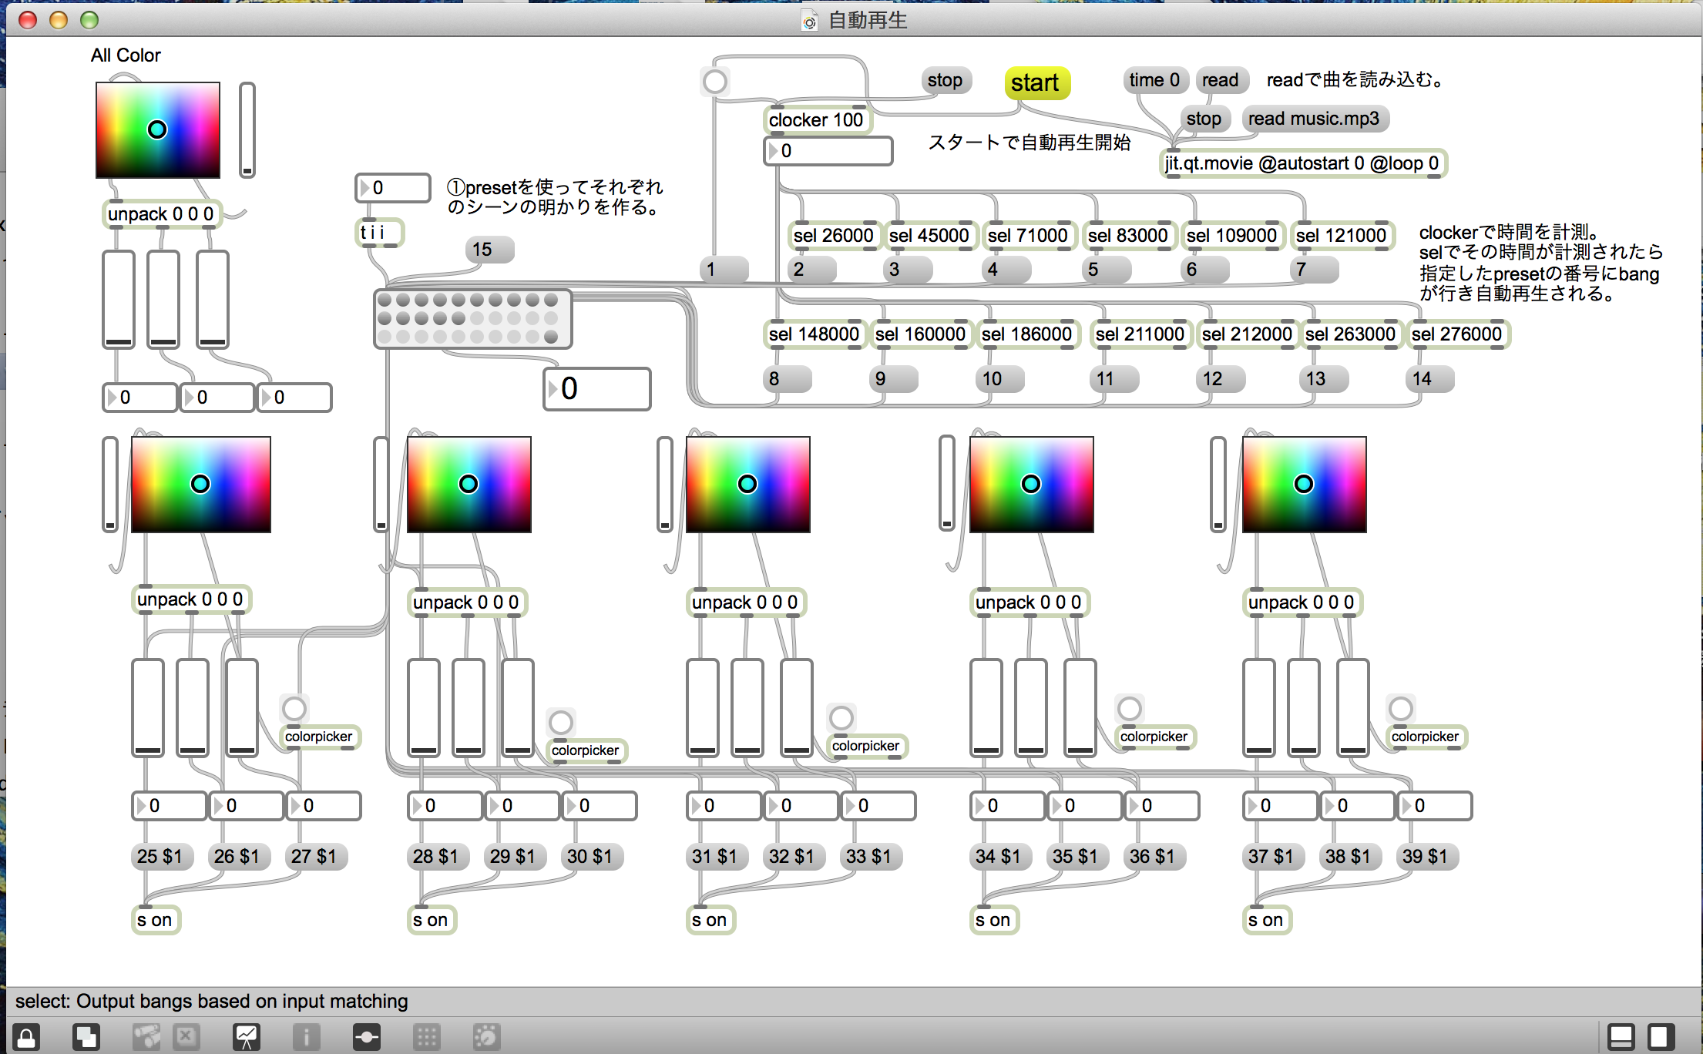Click the snap-to-grid dotted icon
1703x1054 pixels.
click(486, 1037)
